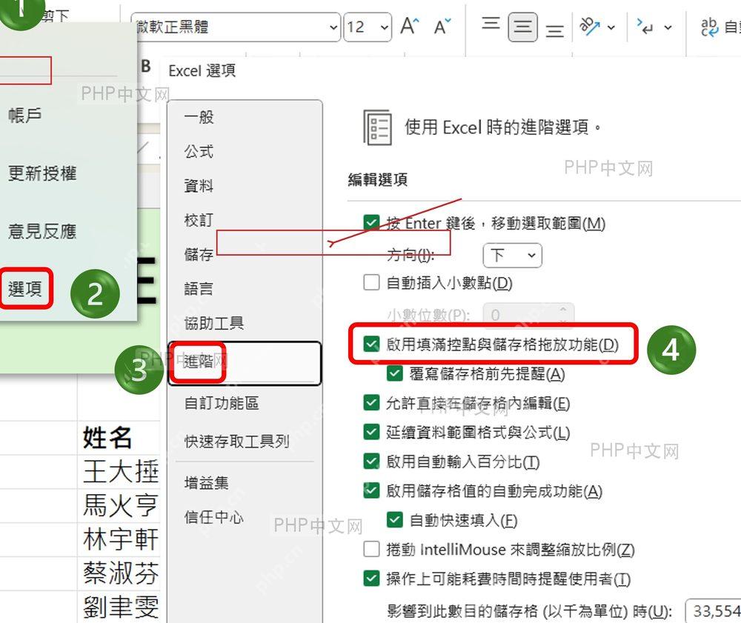Click the 影響到此數目的儲存格 field showing 33,554

713,610
